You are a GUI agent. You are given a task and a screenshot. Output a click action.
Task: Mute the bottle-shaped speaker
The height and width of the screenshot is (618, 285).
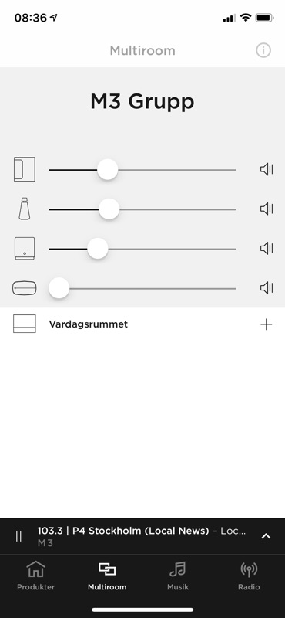[267, 209]
